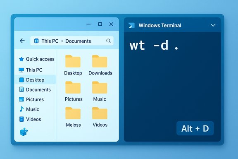This screenshot has height=159, width=238.
Task: Select 'This PC' breadcrumb in address bar
Action: [x=50, y=41]
